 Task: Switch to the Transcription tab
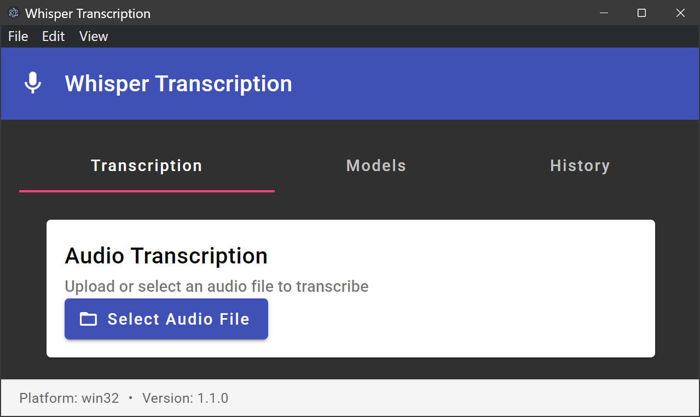pyautogui.click(x=147, y=166)
